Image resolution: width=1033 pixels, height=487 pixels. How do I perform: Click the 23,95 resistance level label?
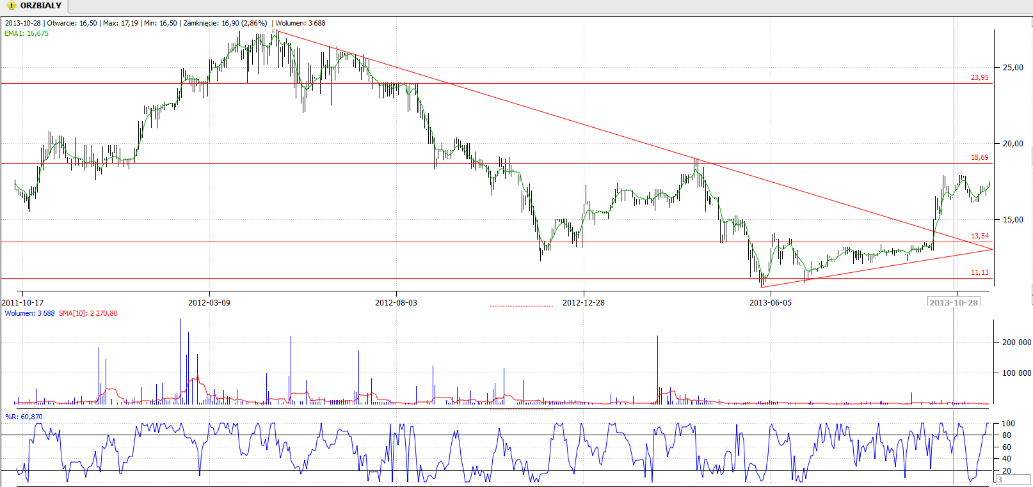click(x=979, y=77)
